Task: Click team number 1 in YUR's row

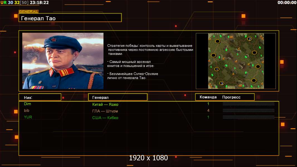Action: (x=208, y=117)
